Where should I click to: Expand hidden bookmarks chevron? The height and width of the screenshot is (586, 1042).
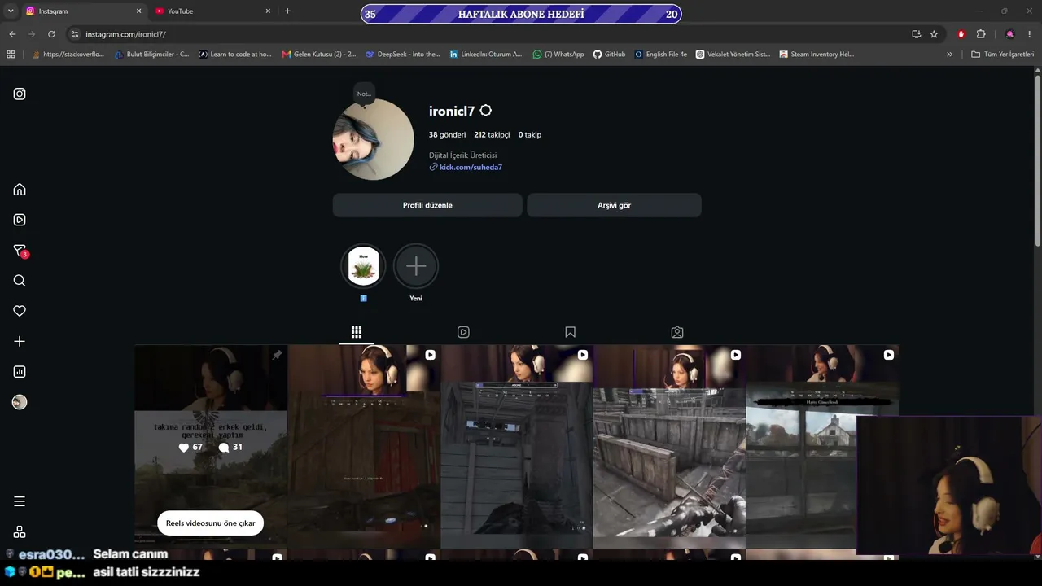(x=949, y=55)
